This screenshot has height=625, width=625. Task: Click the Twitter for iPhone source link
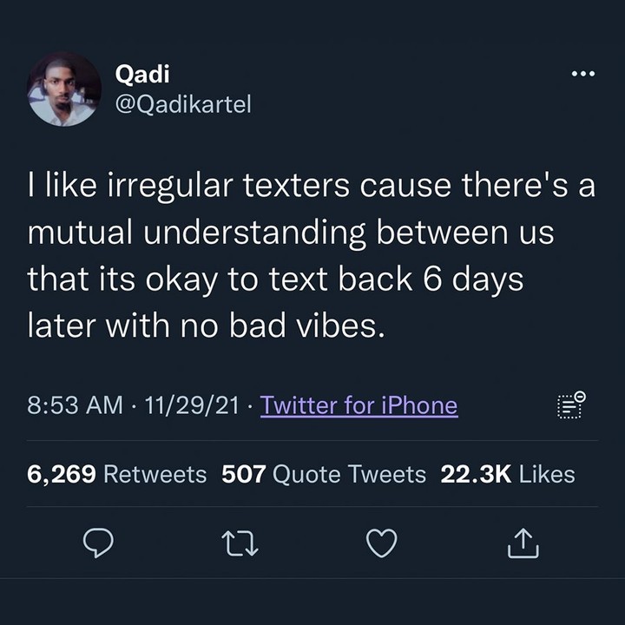coord(359,405)
